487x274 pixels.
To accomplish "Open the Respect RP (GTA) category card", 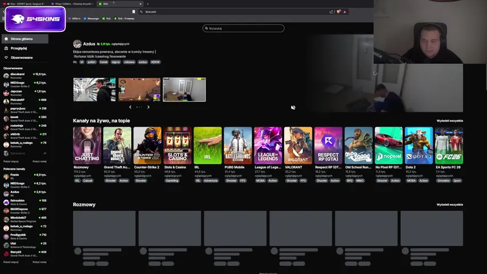I will pyautogui.click(x=328, y=146).
